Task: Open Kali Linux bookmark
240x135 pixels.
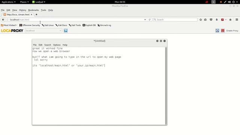Action: (x=48, y=25)
